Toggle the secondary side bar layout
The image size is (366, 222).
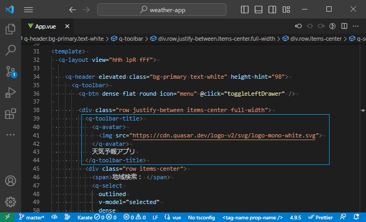(272, 10)
